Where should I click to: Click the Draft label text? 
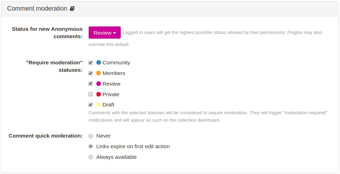coord(108,105)
